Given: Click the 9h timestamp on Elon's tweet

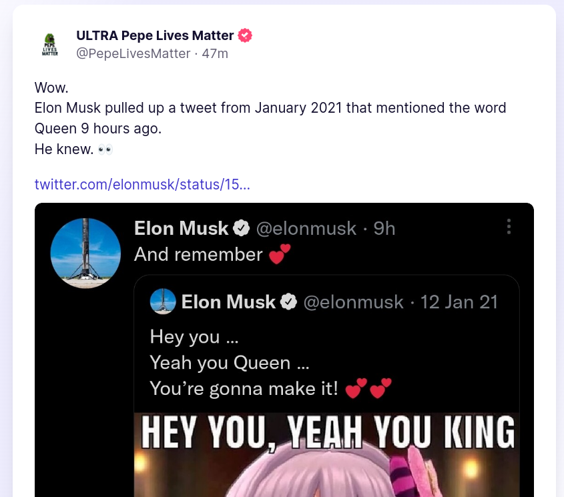Looking at the screenshot, I should click(x=384, y=229).
